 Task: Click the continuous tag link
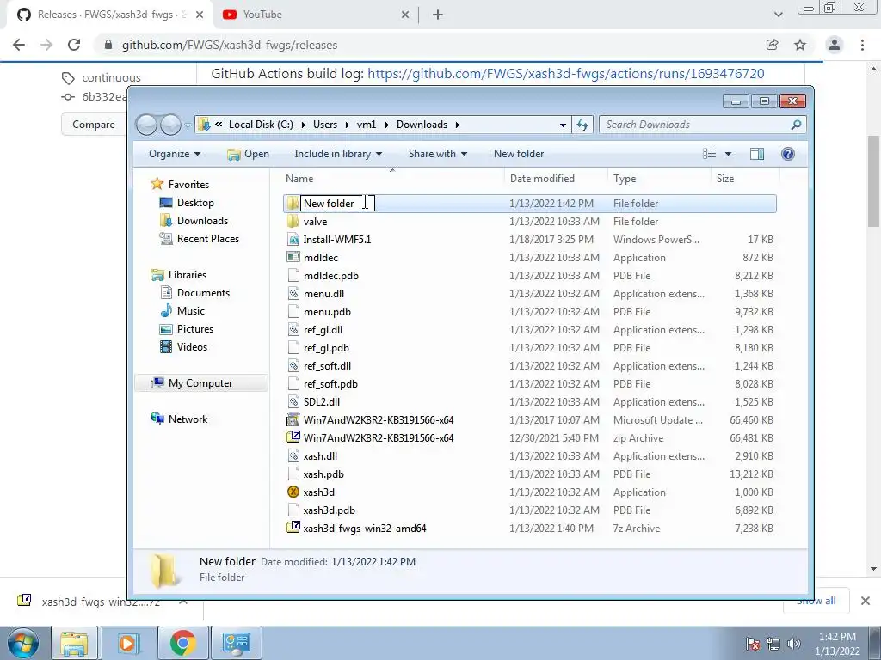(x=111, y=78)
